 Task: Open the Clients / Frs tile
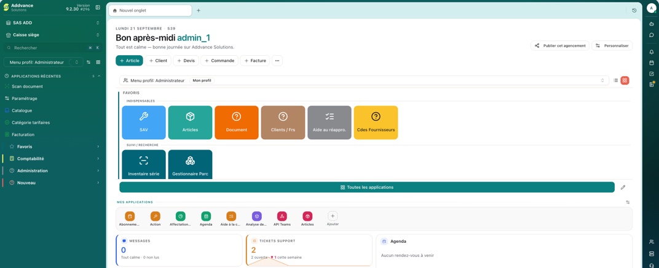coord(283,123)
